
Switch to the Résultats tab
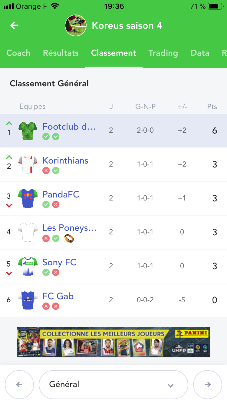tap(61, 53)
